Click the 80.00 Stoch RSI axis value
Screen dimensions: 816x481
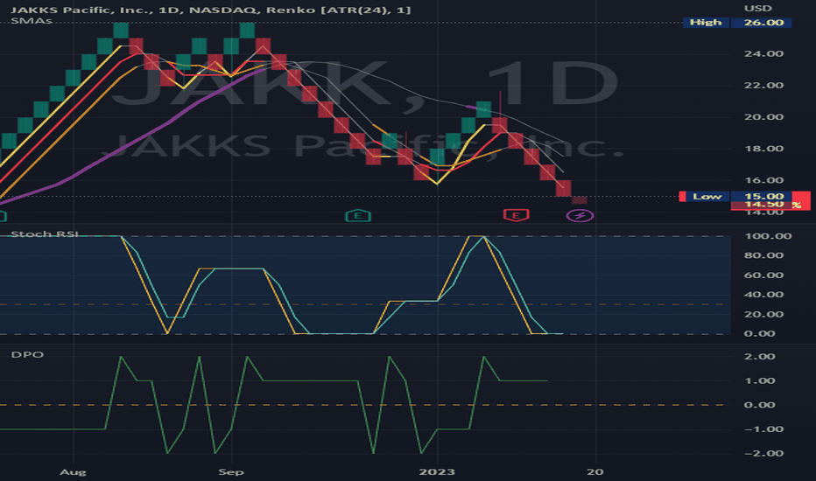763,255
